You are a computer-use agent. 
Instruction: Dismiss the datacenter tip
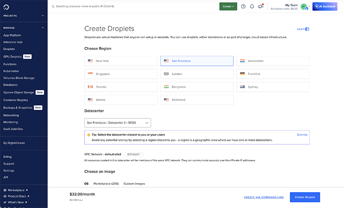[302, 135]
